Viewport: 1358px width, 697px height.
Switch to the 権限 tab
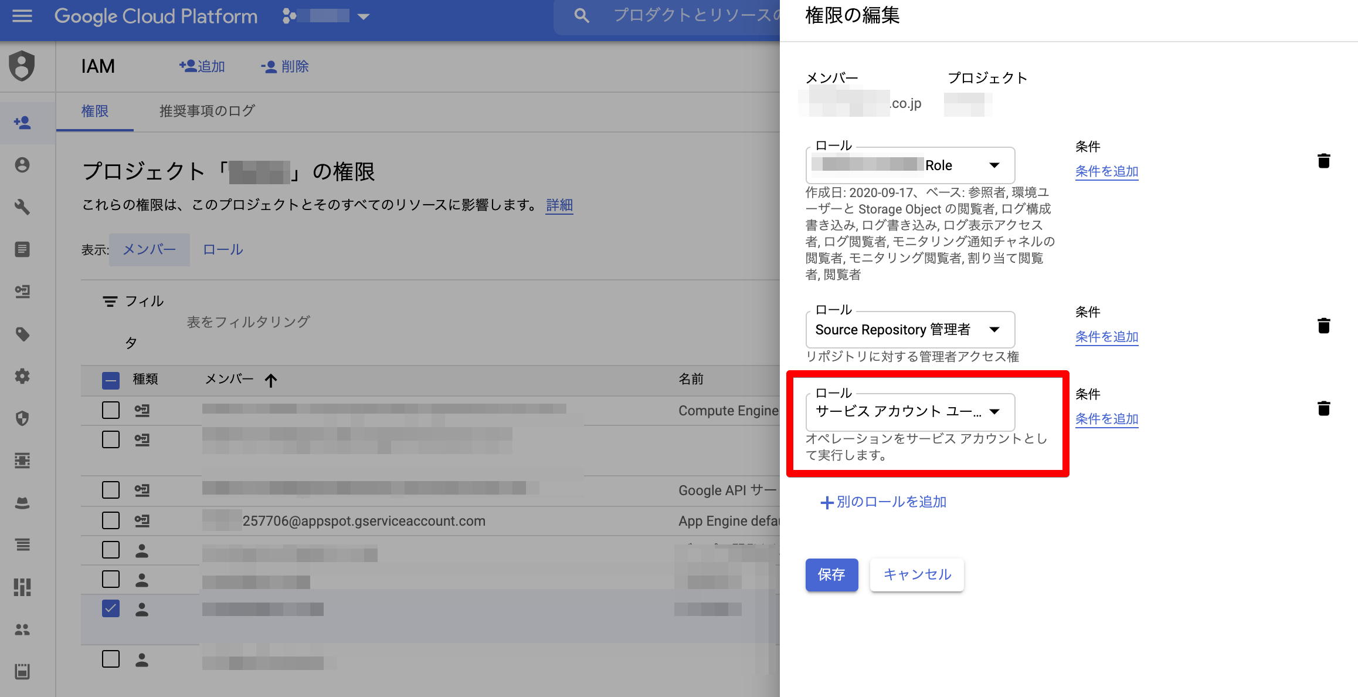pyautogui.click(x=95, y=111)
